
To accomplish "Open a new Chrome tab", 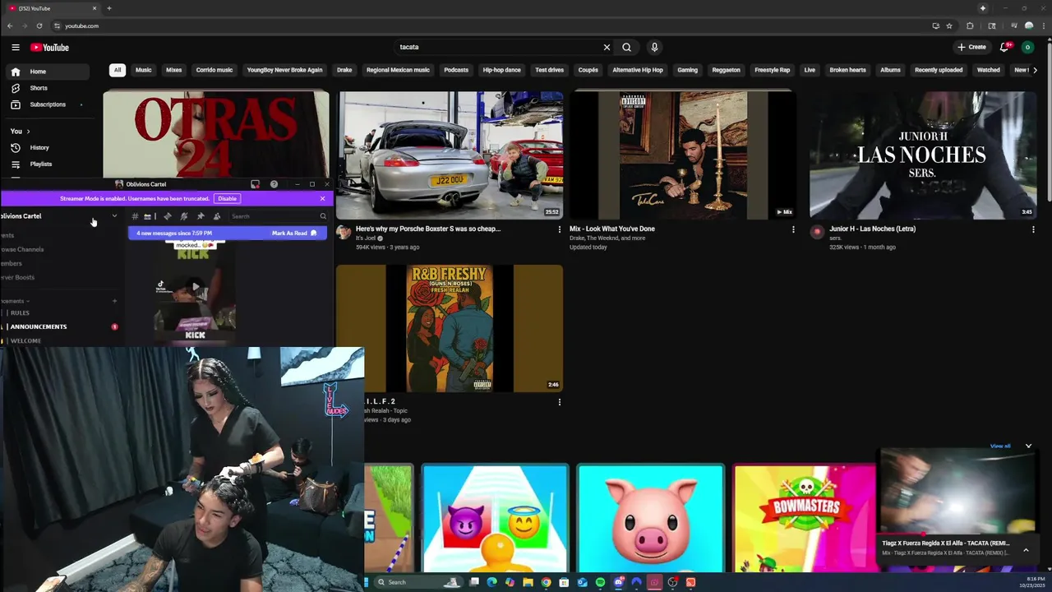I will point(108,8).
